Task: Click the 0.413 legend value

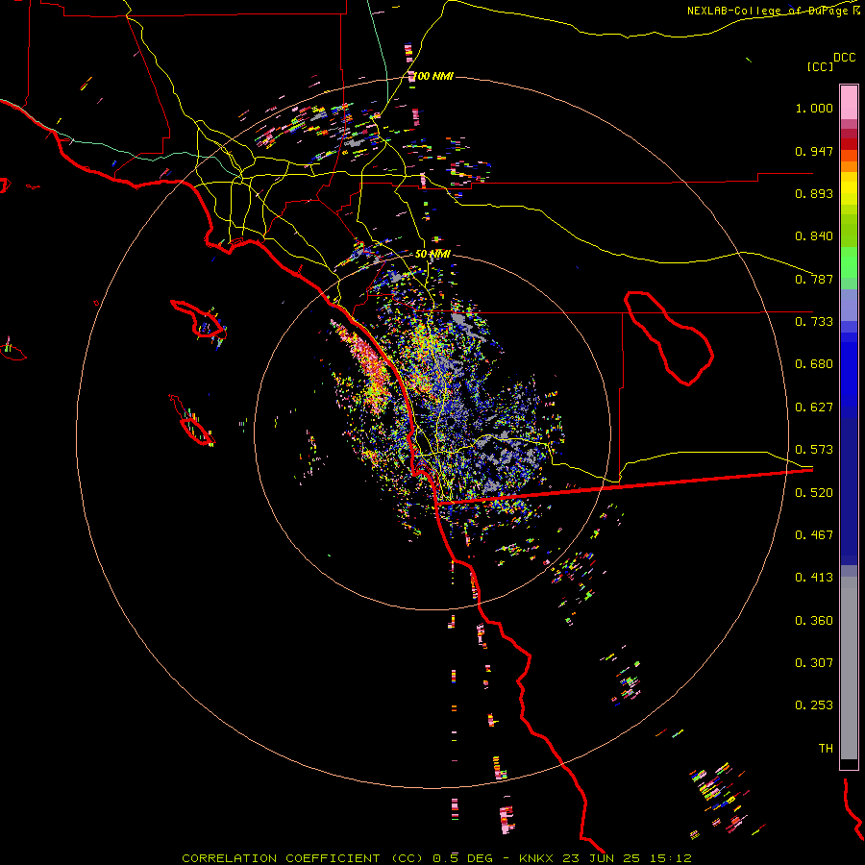Action: pos(814,578)
